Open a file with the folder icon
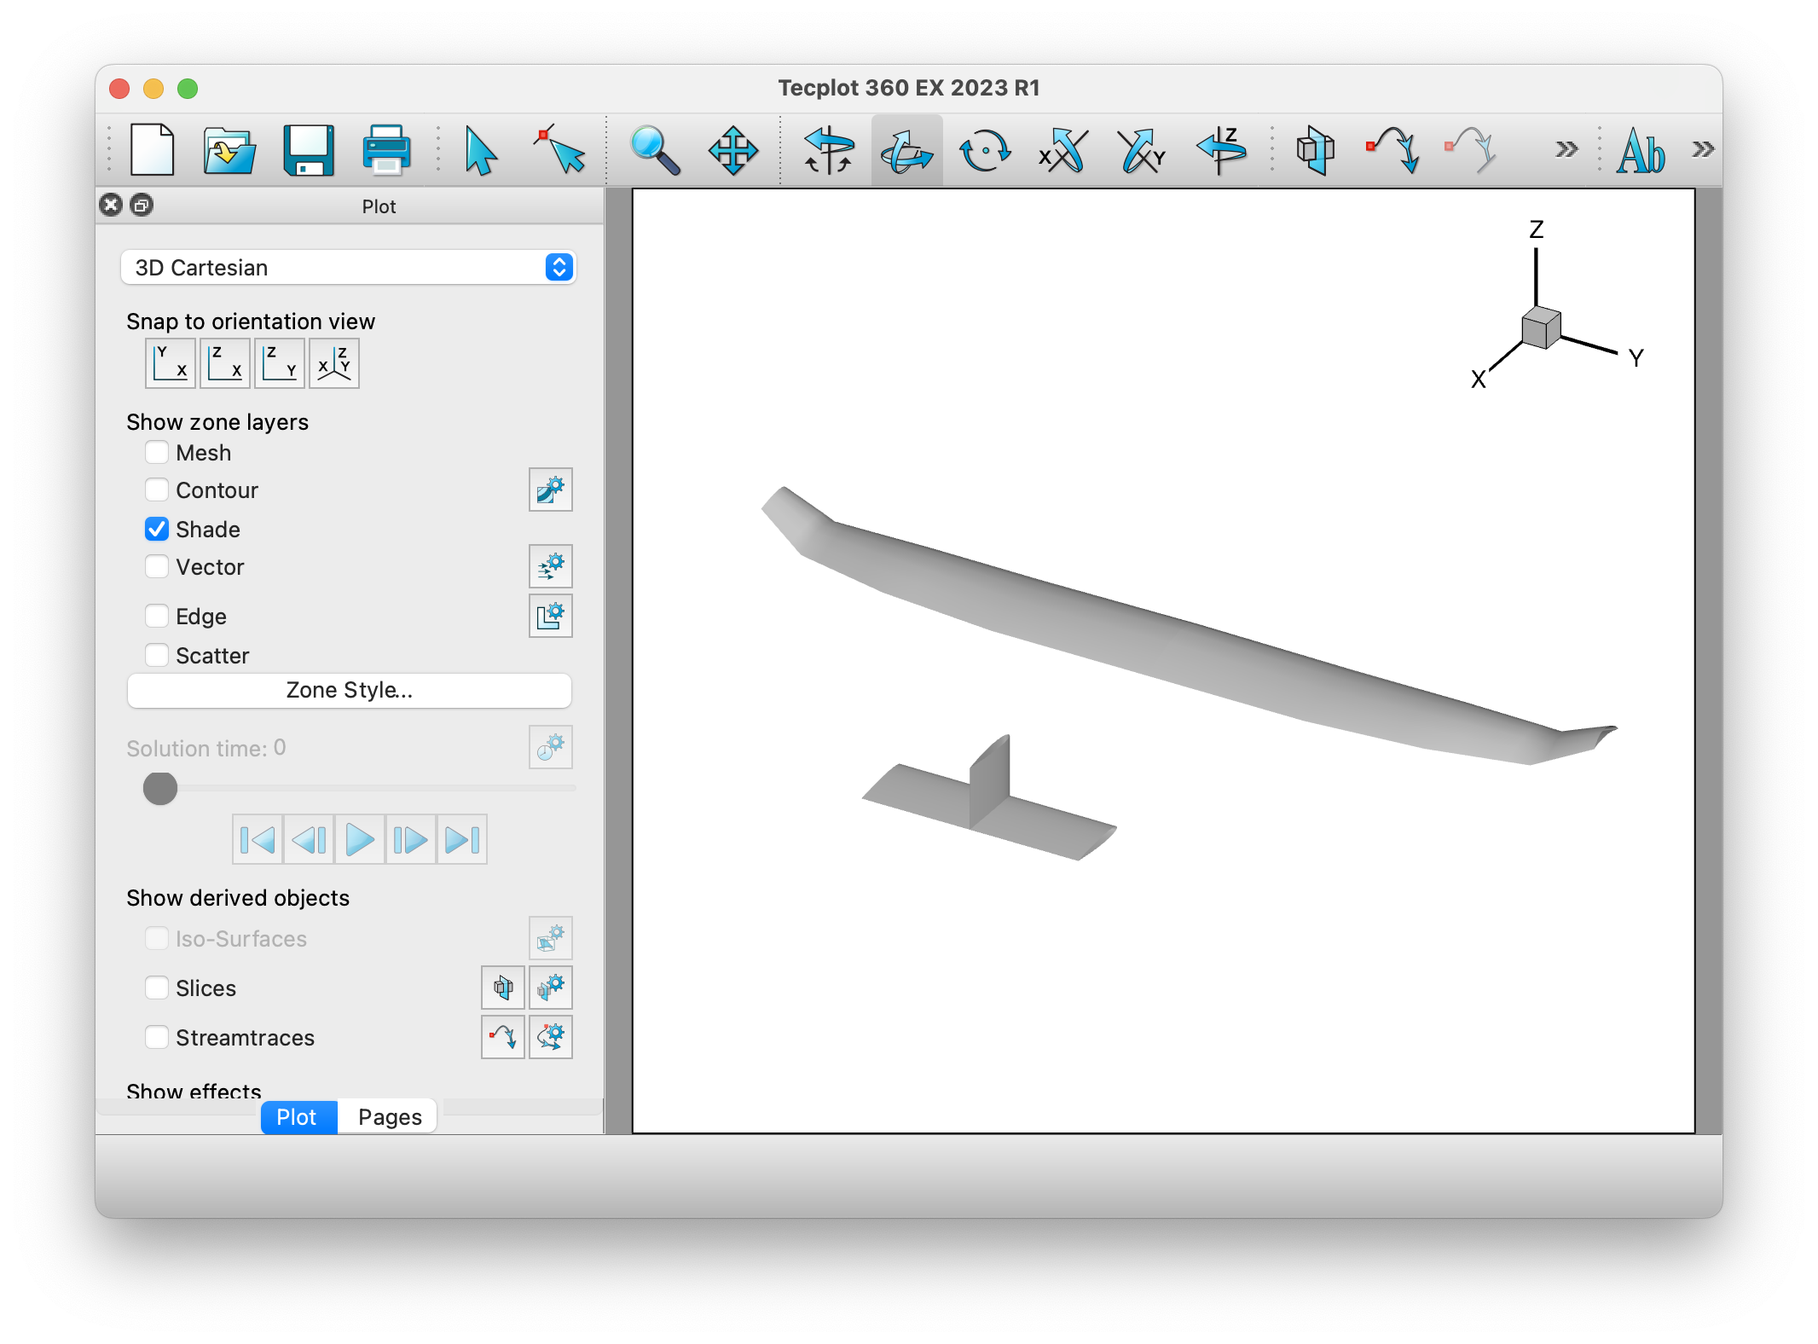This screenshot has width=1818, height=1344. [x=229, y=150]
